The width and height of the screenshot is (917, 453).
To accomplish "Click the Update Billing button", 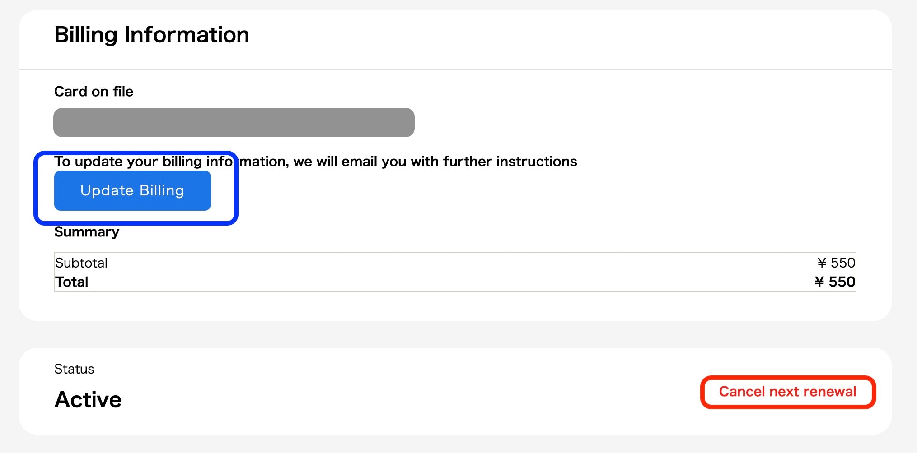I will click(132, 190).
